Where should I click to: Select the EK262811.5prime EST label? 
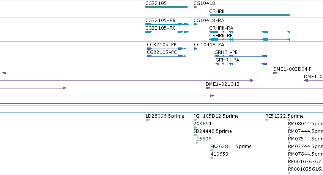point(231,147)
